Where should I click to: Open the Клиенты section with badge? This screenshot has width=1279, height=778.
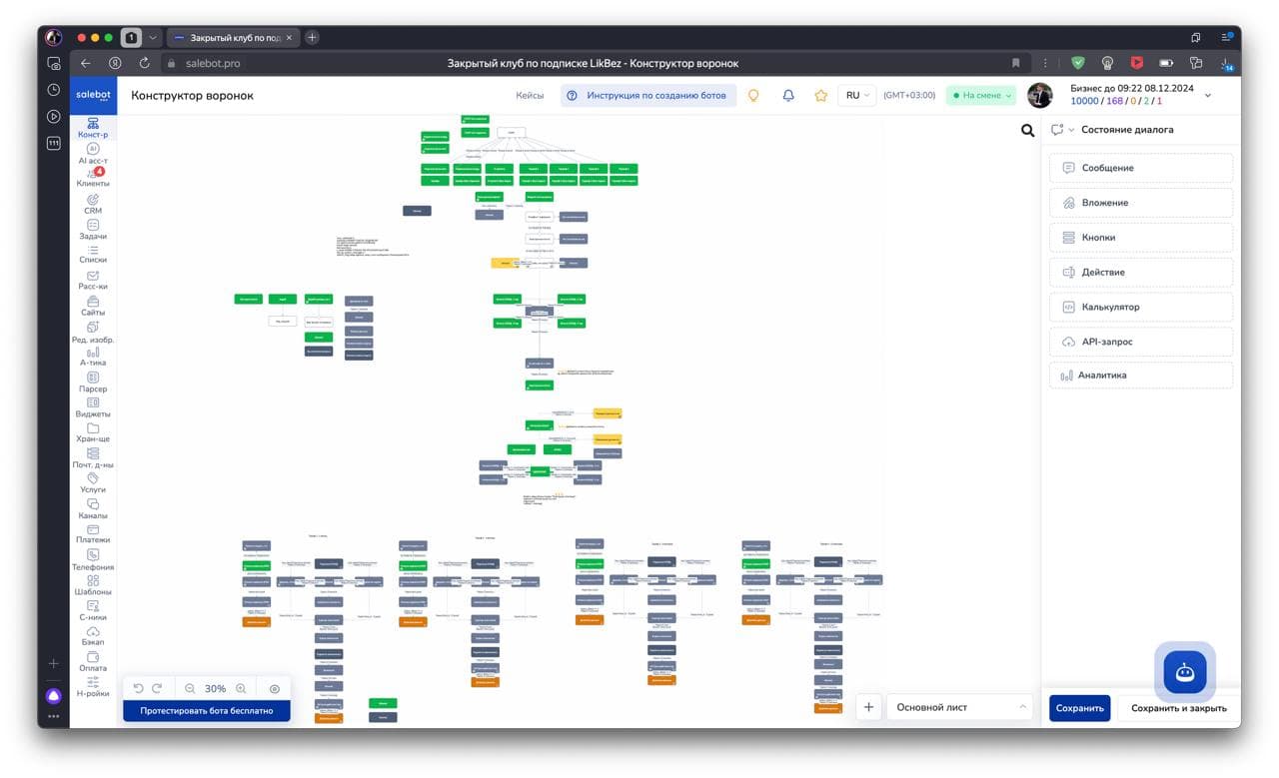click(93, 178)
